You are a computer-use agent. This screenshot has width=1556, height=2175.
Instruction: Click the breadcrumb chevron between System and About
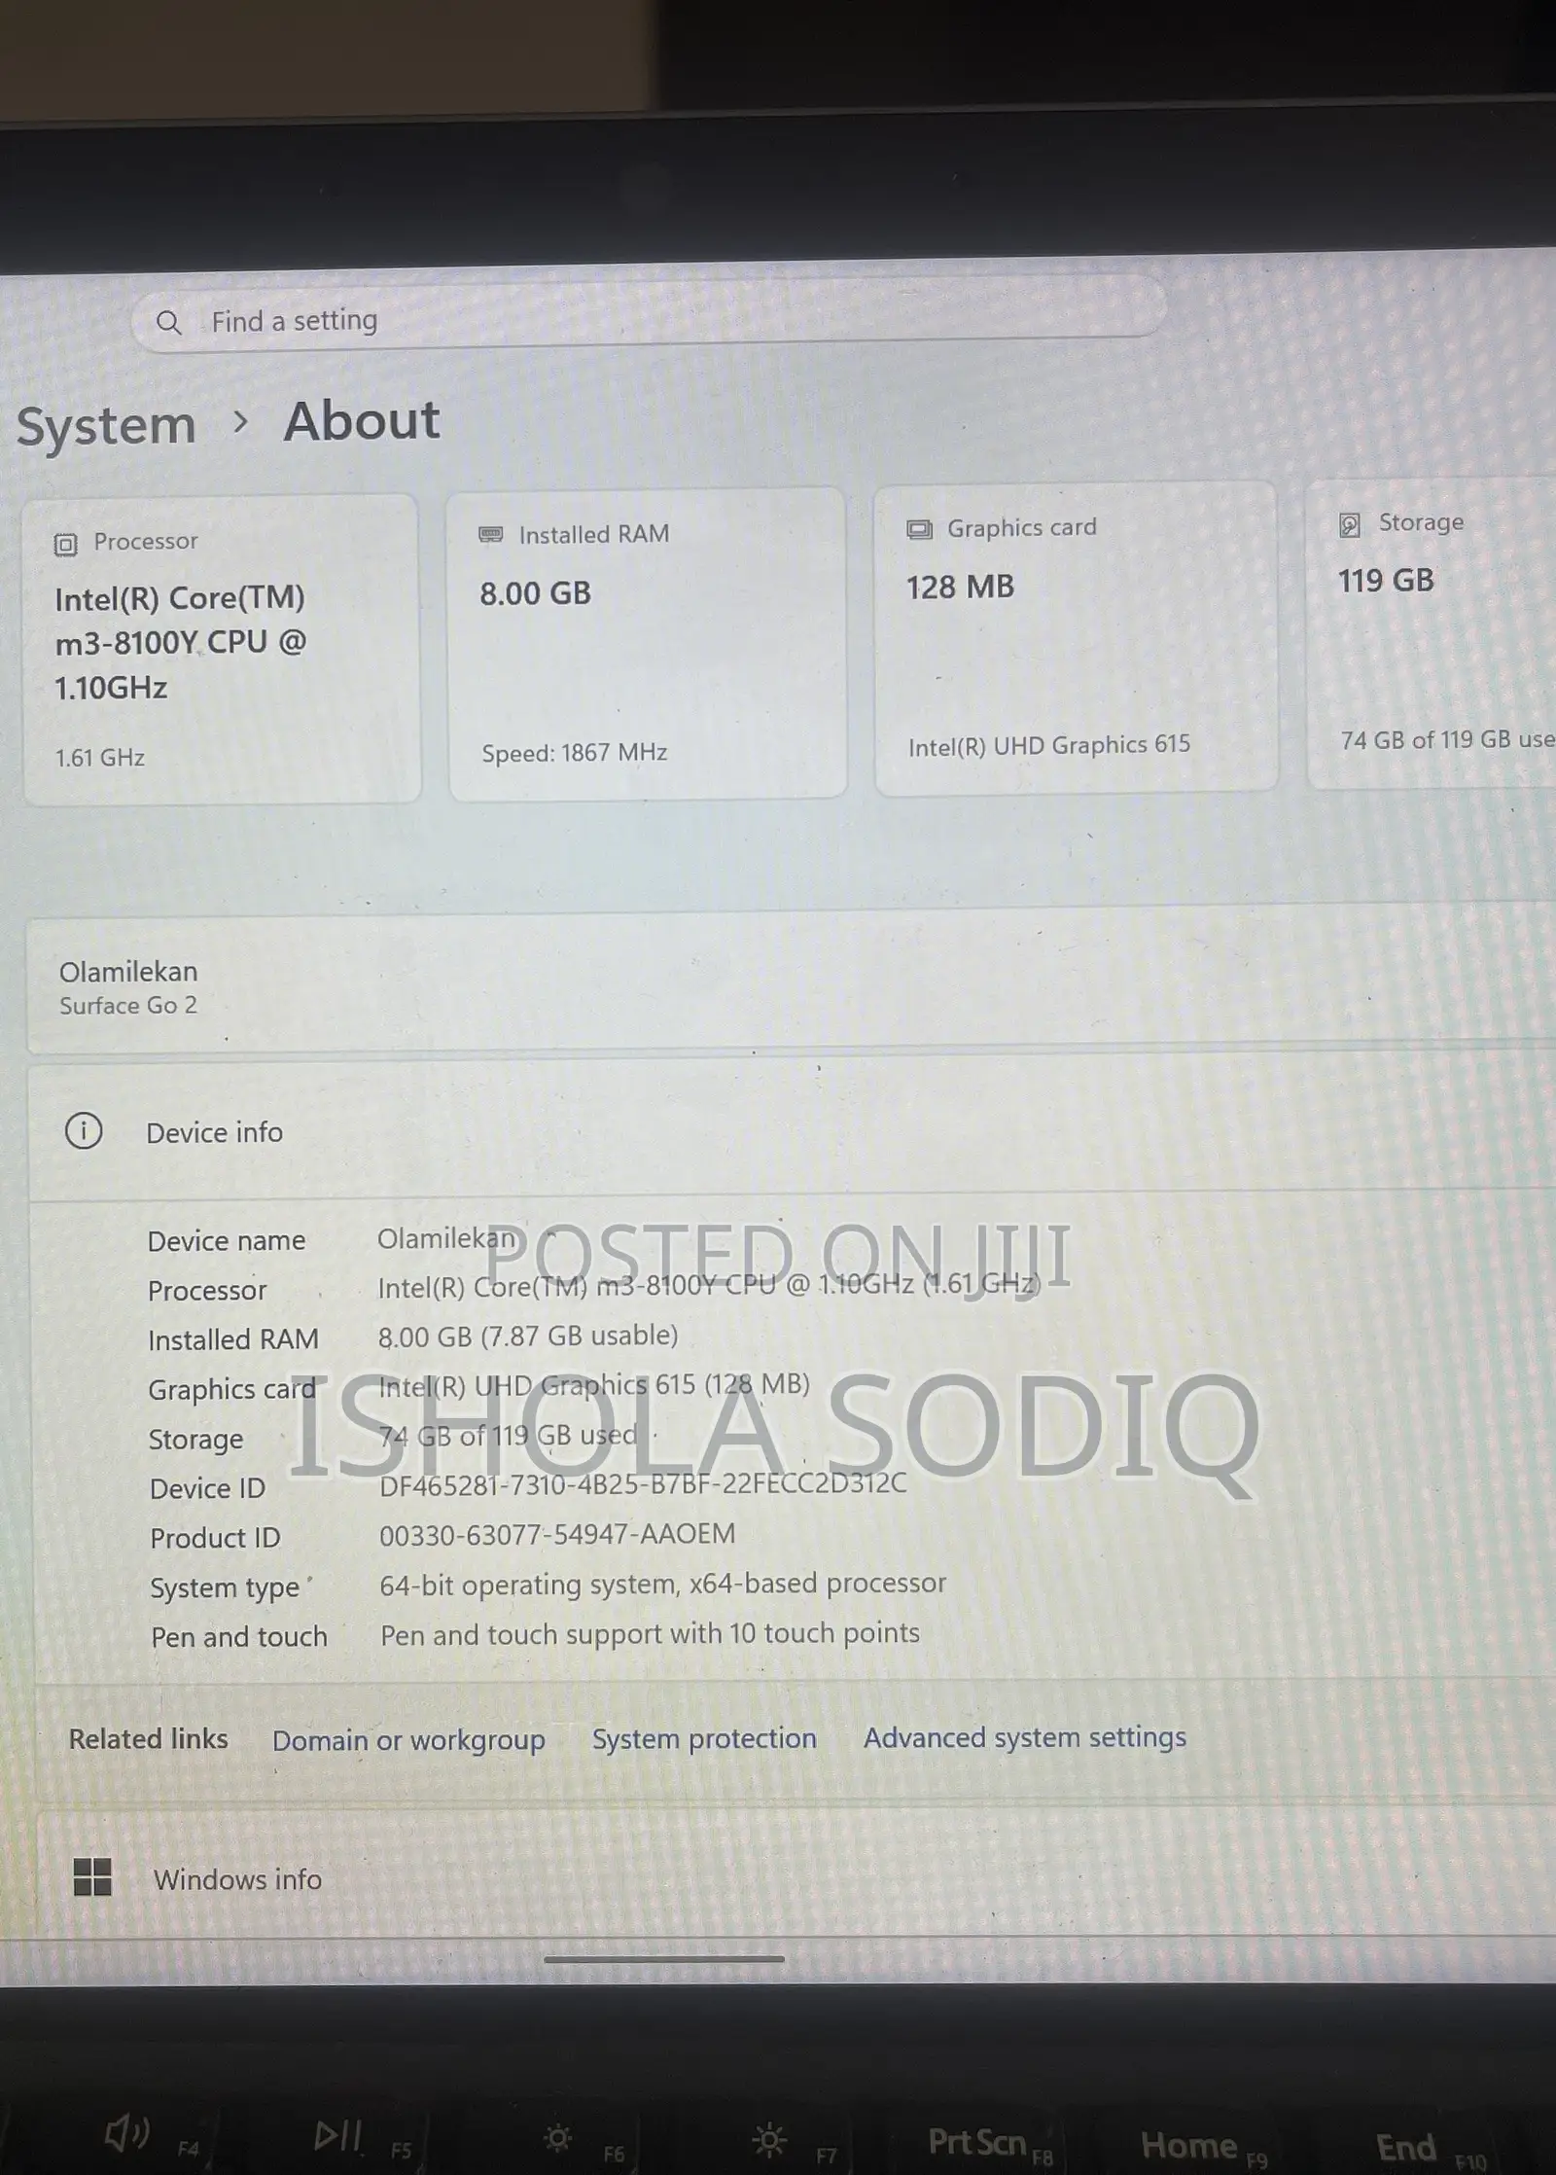[x=241, y=422]
